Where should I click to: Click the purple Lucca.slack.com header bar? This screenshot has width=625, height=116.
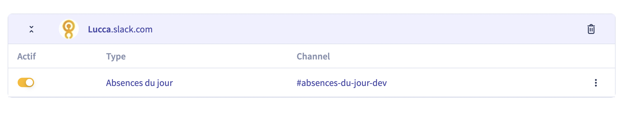tap(312, 29)
